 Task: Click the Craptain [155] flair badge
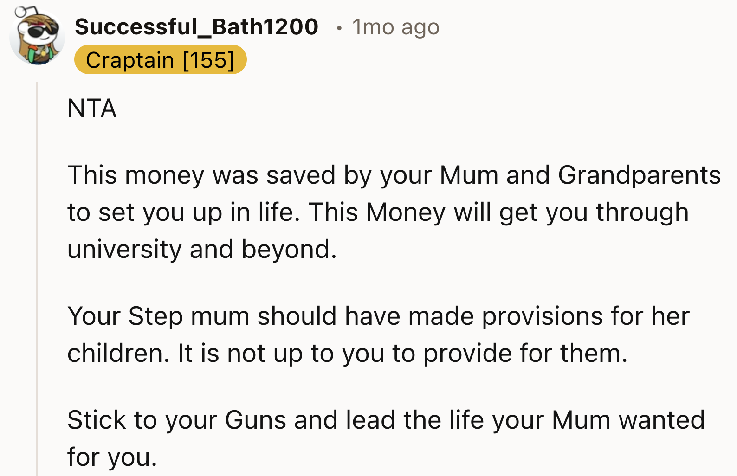pos(160,59)
